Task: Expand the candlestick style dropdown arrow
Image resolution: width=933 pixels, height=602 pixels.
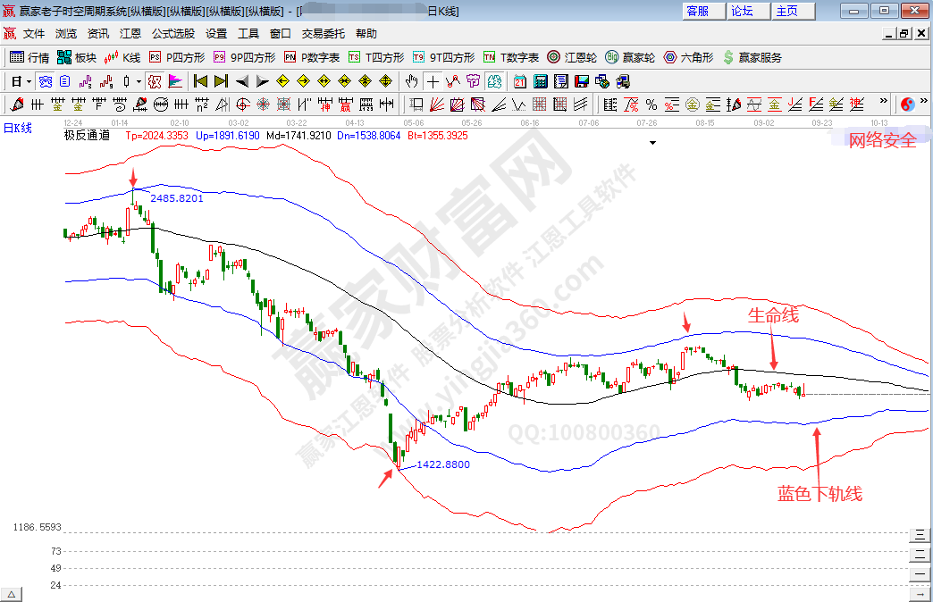Action: pyautogui.click(x=138, y=81)
